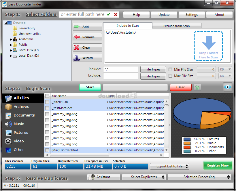Click the Include filter field showing *.*

pyautogui.click(x=120, y=69)
